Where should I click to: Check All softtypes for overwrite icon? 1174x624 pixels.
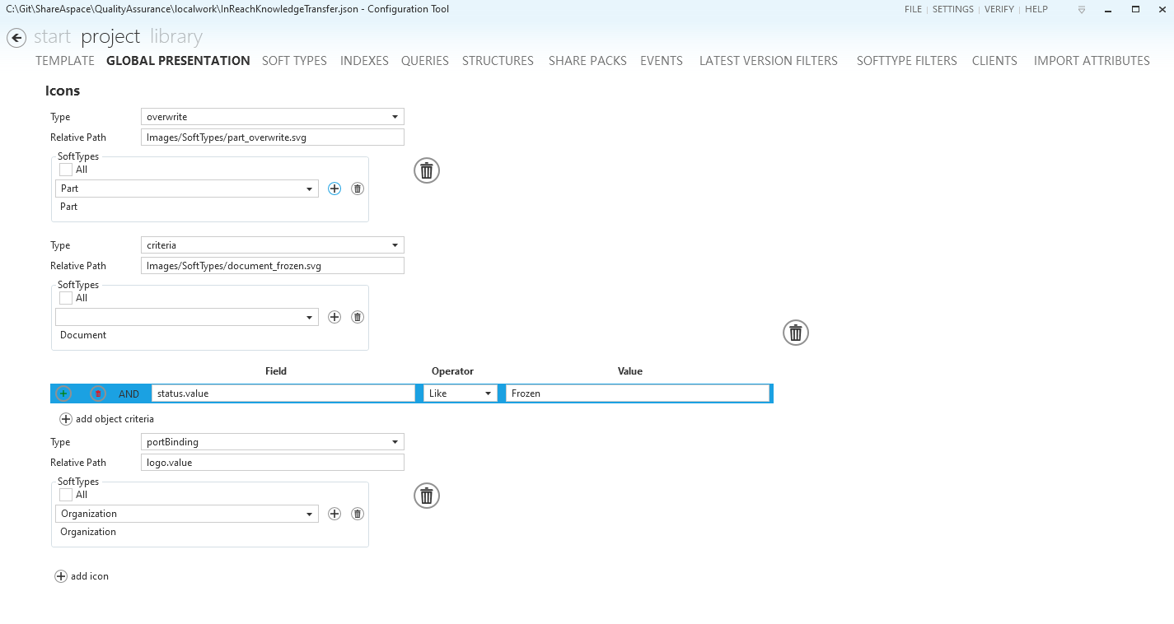click(x=66, y=170)
